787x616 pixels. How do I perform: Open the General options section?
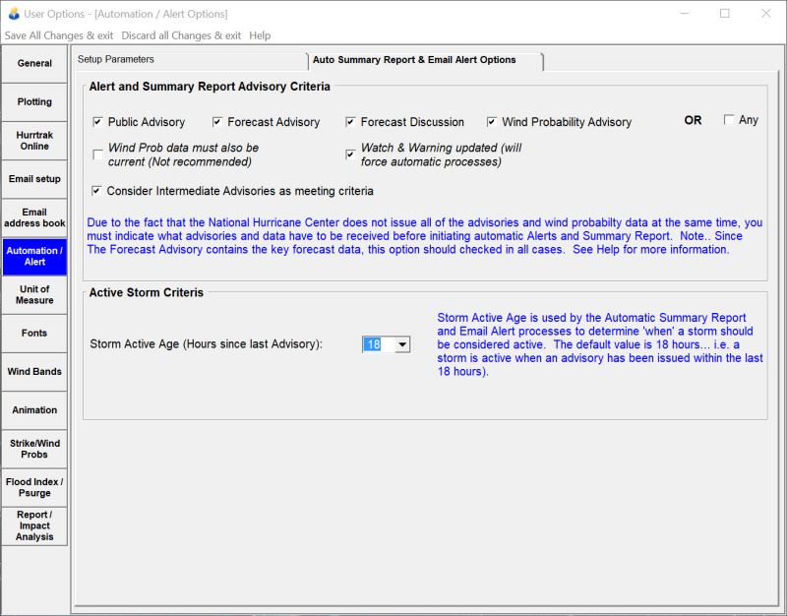[x=34, y=64]
